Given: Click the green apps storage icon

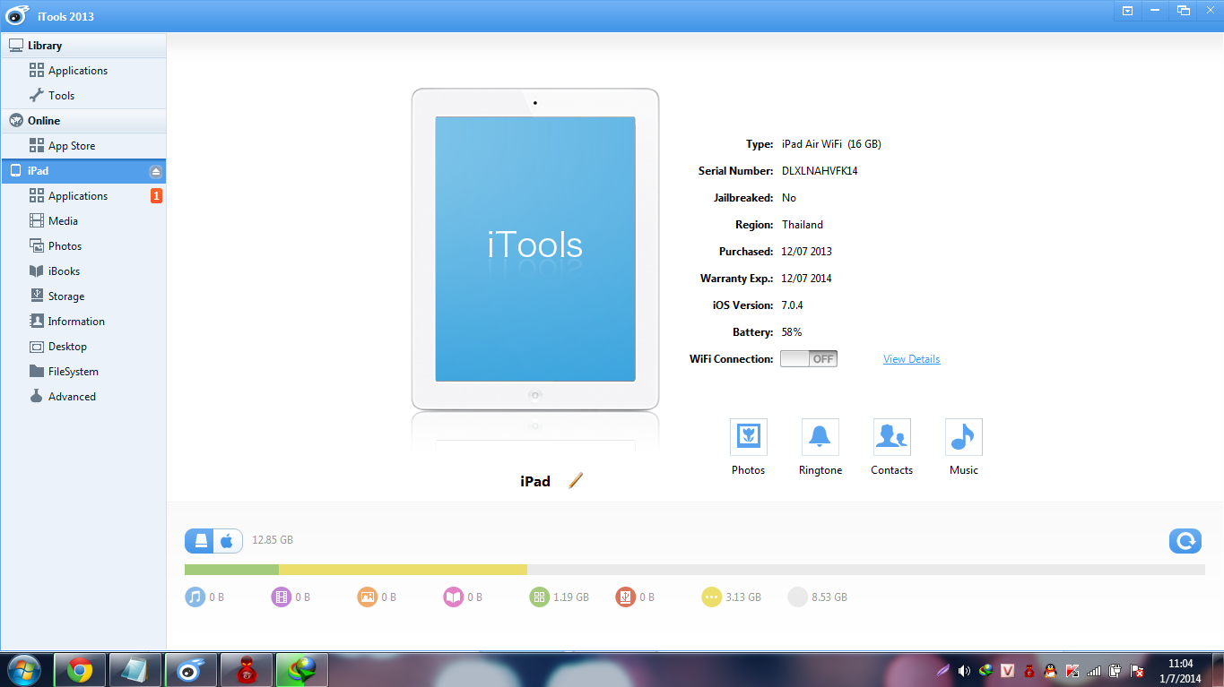Looking at the screenshot, I should tap(539, 597).
